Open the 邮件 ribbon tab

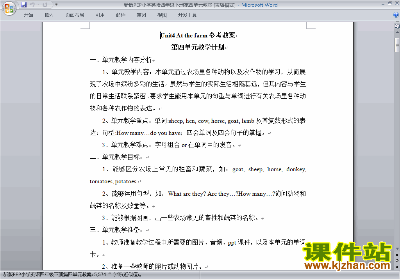(121, 15)
